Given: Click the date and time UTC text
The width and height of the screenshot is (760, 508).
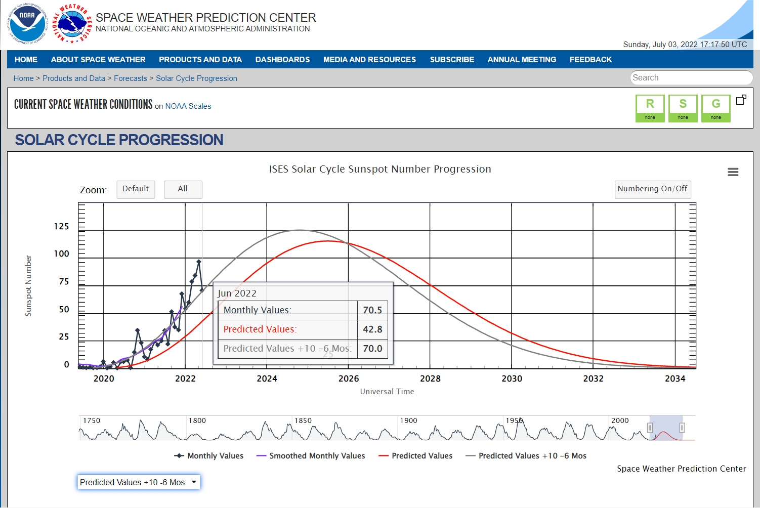Looking at the screenshot, I should coord(685,45).
